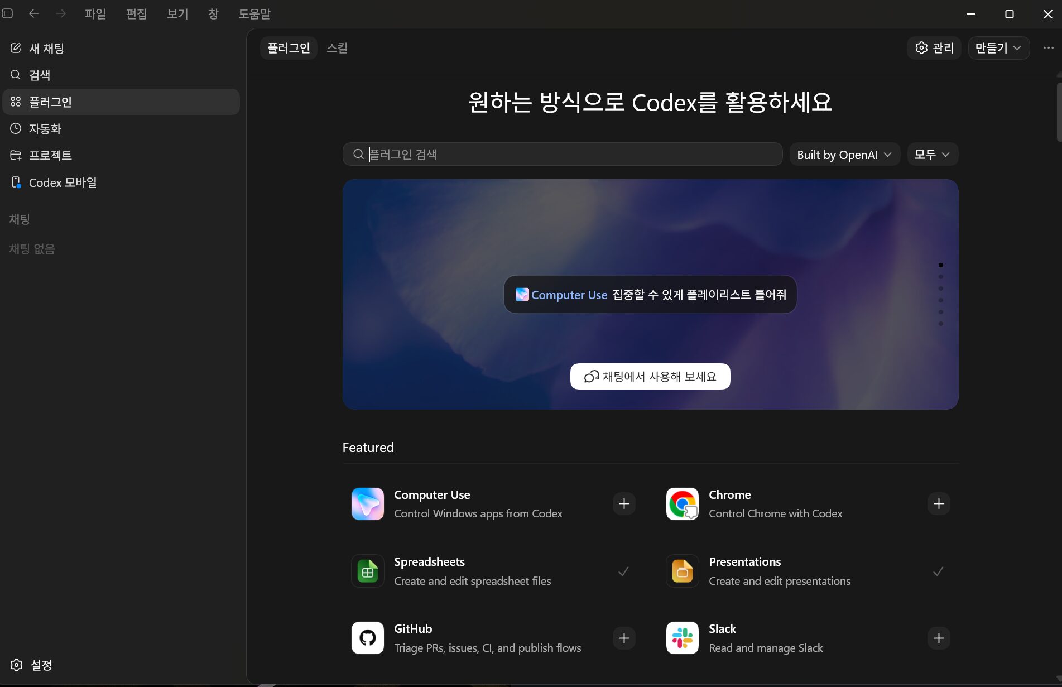The height and width of the screenshot is (687, 1062).
Task: Add the GitHub plugin with plus
Action: point(624,638)
